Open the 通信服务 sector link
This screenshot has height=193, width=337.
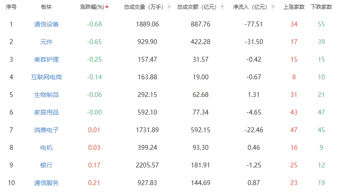pyautogui.click(x=46, y=183)
